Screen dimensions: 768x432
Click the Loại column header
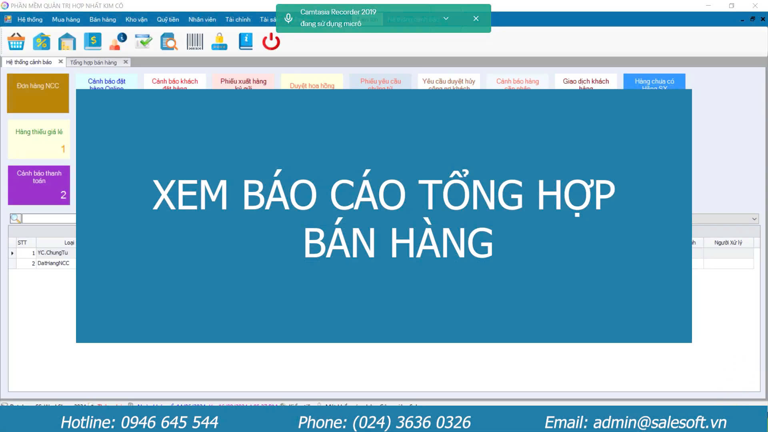pyautogui.click(x=56, y=242)
